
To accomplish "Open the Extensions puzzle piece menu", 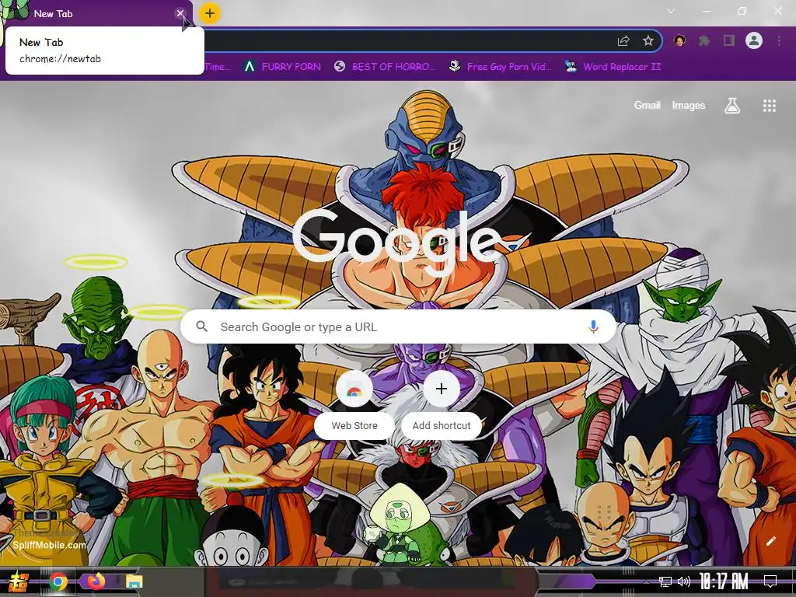I will coord(704,40).
